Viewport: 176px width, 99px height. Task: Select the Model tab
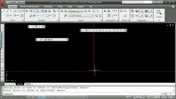(x=20, y=84)
